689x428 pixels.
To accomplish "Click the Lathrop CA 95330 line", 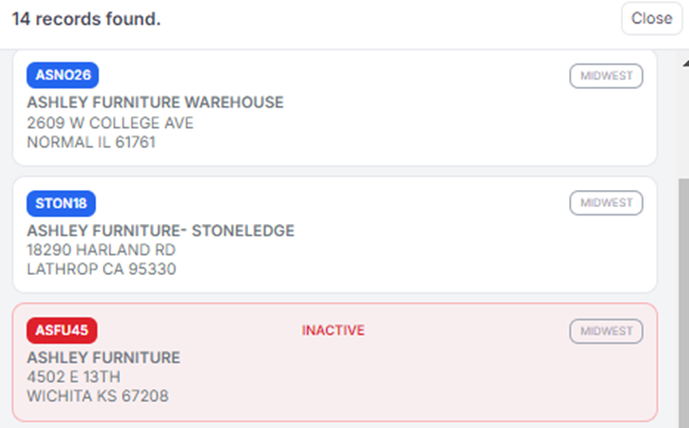I will [102, 269].
